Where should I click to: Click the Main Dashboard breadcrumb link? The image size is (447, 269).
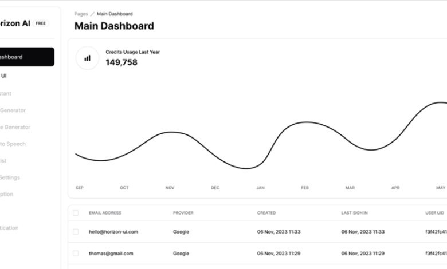(x=115, y=14)
